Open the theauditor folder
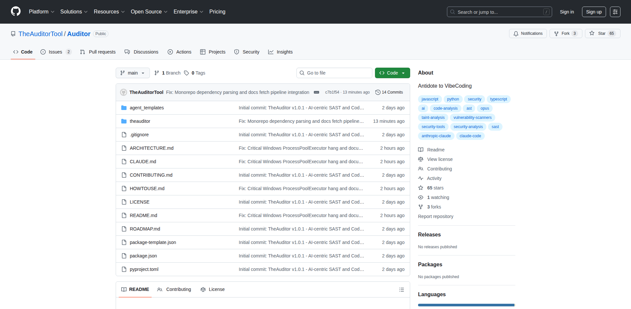The image size is (631, 309). (140, 121)
